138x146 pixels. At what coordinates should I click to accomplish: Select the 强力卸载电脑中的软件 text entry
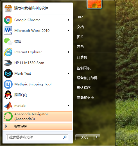31,8
